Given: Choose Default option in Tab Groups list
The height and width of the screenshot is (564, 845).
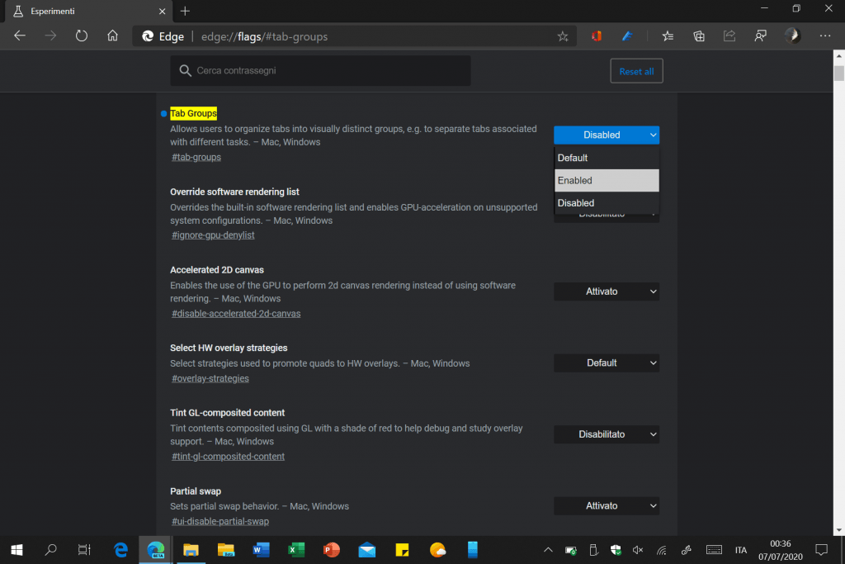Looking at the screenshot, I should (x=607, y=158).
